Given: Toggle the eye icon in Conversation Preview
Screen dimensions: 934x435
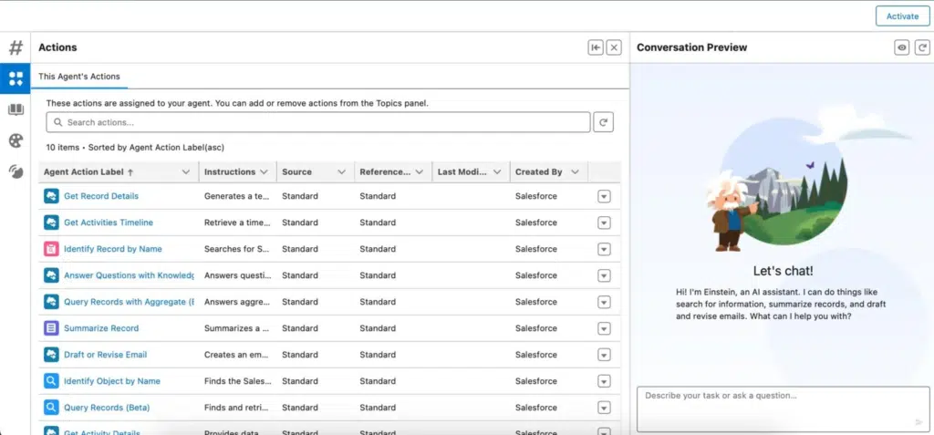Looking at the screenshot, I should click(902, 47).
